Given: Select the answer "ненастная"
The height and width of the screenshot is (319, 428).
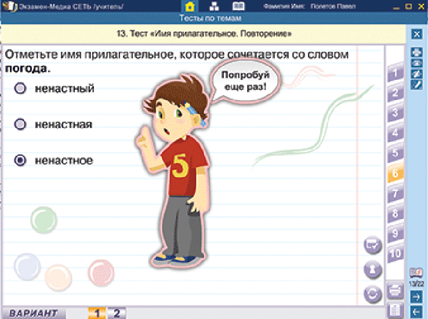Looking at the screenshot, I should [21, 124].
